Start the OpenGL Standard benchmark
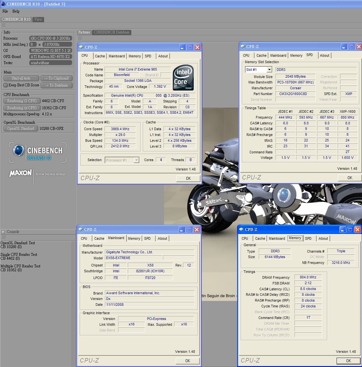Viewport: 362px width, 367px height. coord(21,129)
